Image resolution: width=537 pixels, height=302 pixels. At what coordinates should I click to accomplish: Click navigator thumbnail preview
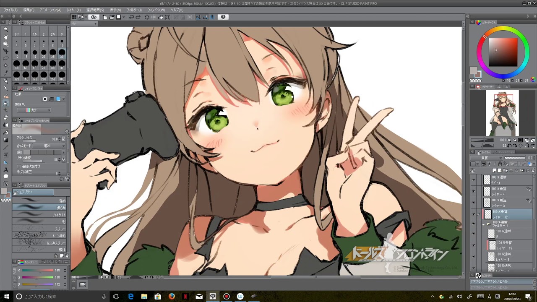coord(503,113)
